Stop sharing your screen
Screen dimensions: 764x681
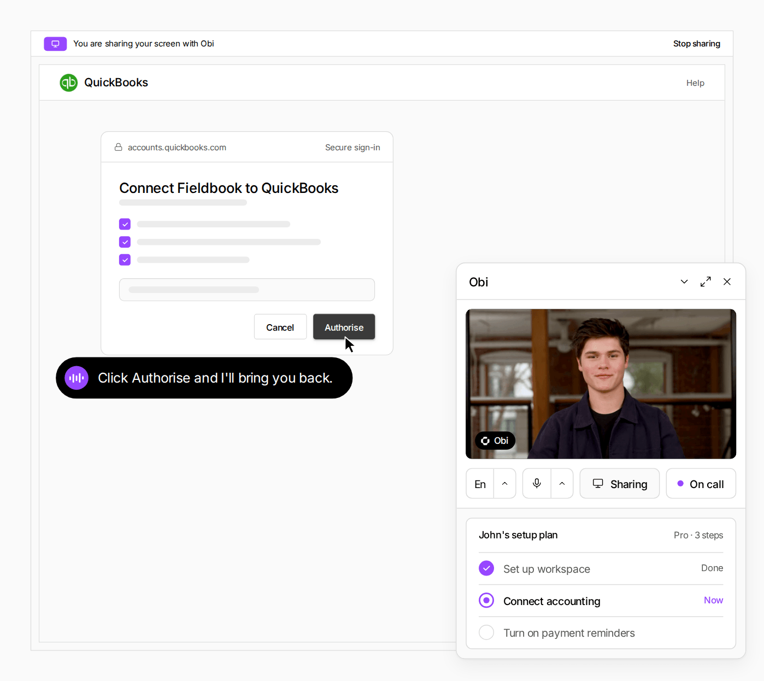tap(697, 44)
